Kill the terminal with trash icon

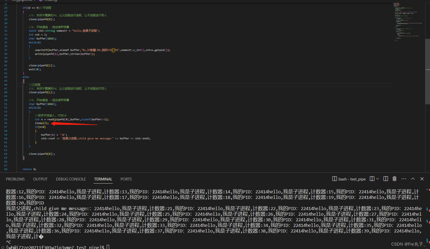[394, 179]
